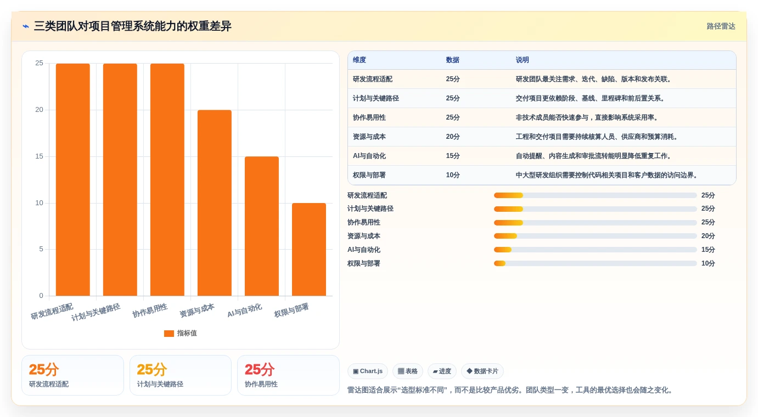This screenshot has height=417, width=758.
Task: Click the 计划与关键路径 bar in chart
Action: (120, 179)
